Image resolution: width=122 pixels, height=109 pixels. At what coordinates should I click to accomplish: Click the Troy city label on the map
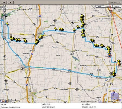coord(29,91)
